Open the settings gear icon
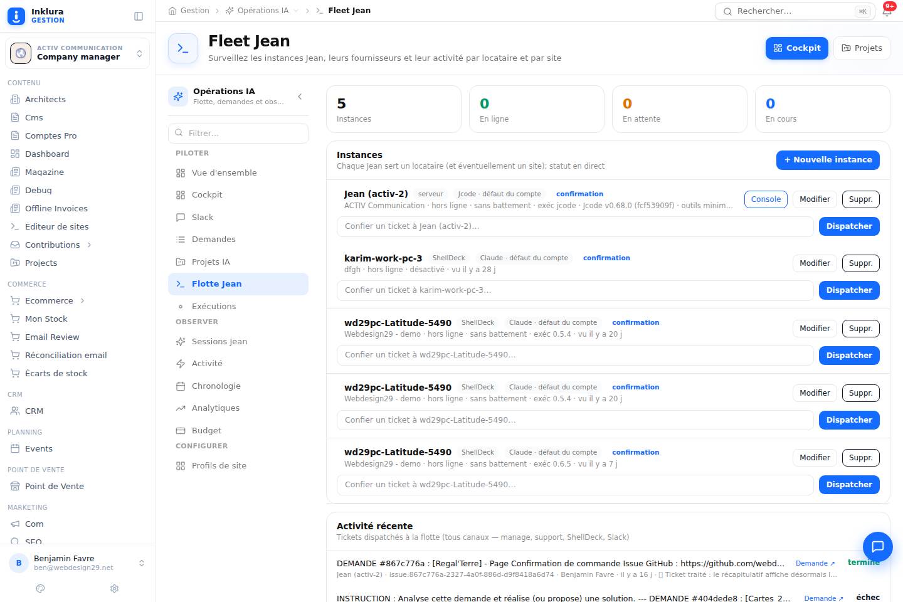 click(x=114, y=588)
